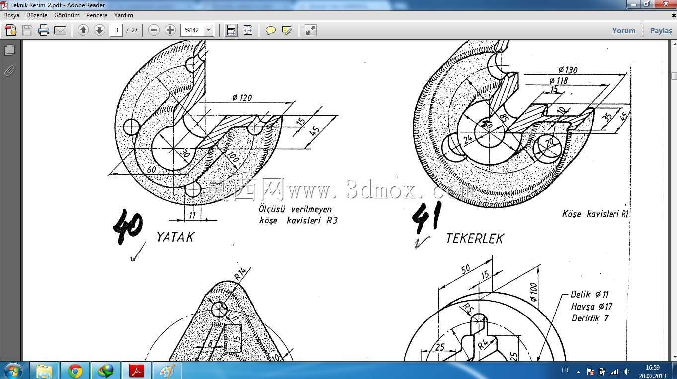Go to the next page with down arrow
Image resolution: width=677 pixels, height=379 pixels.
99,30
